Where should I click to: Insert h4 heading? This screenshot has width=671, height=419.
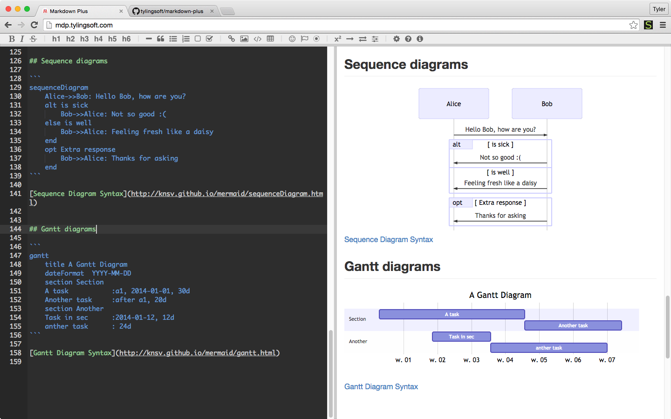coord(98,39)
